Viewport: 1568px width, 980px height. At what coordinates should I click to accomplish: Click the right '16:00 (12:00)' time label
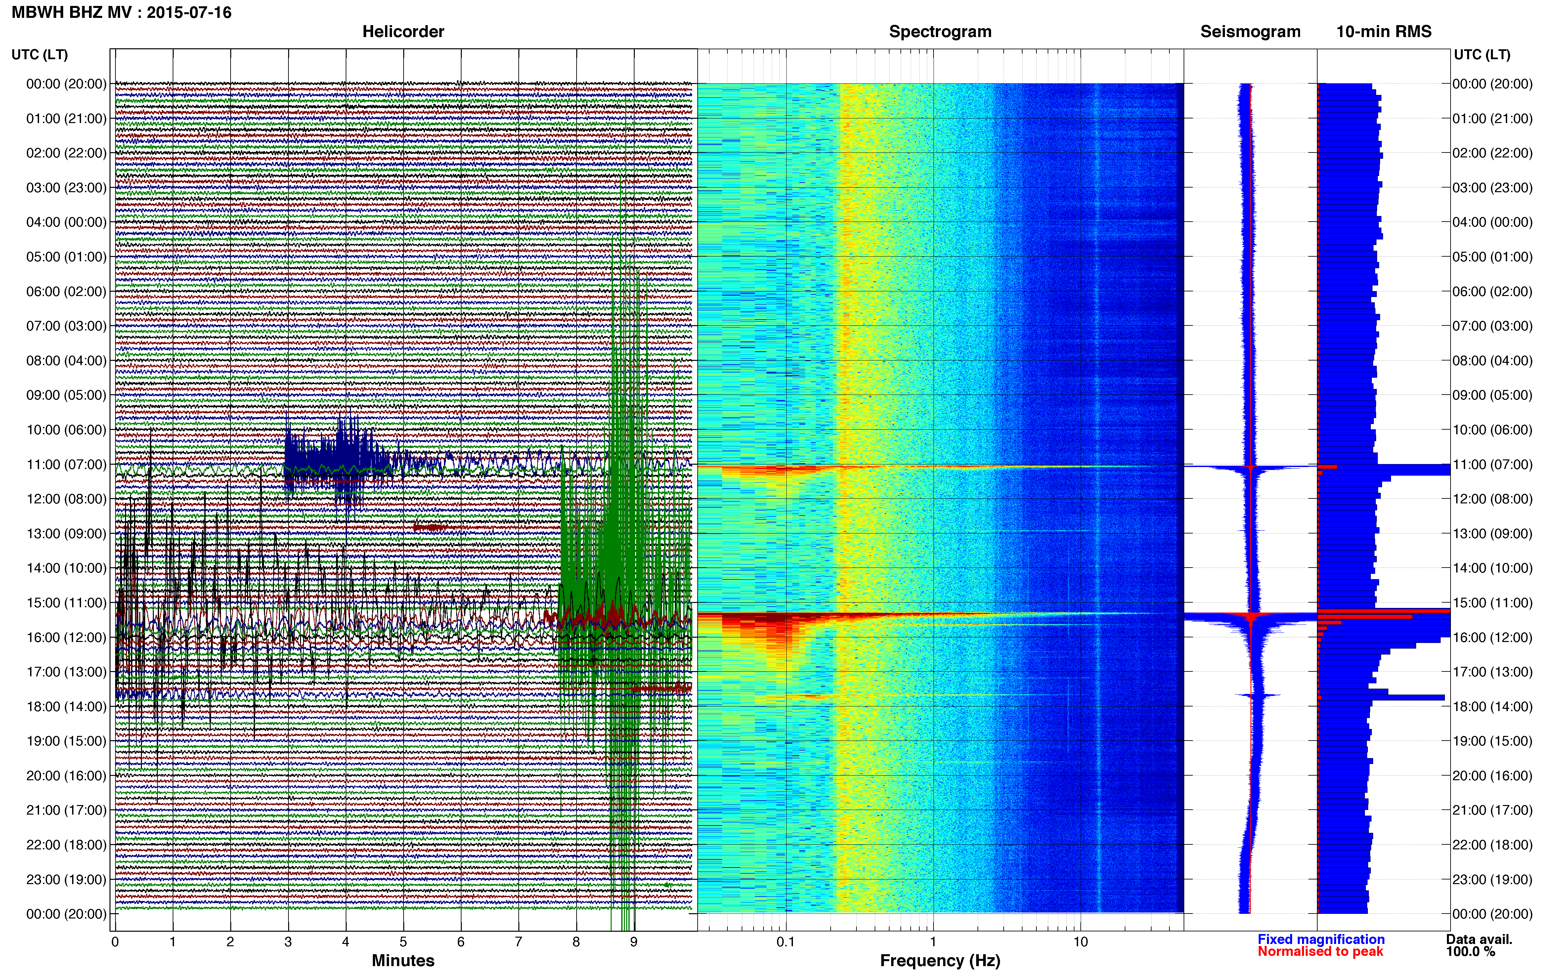pyautogui.click(x=1492, y=637)
